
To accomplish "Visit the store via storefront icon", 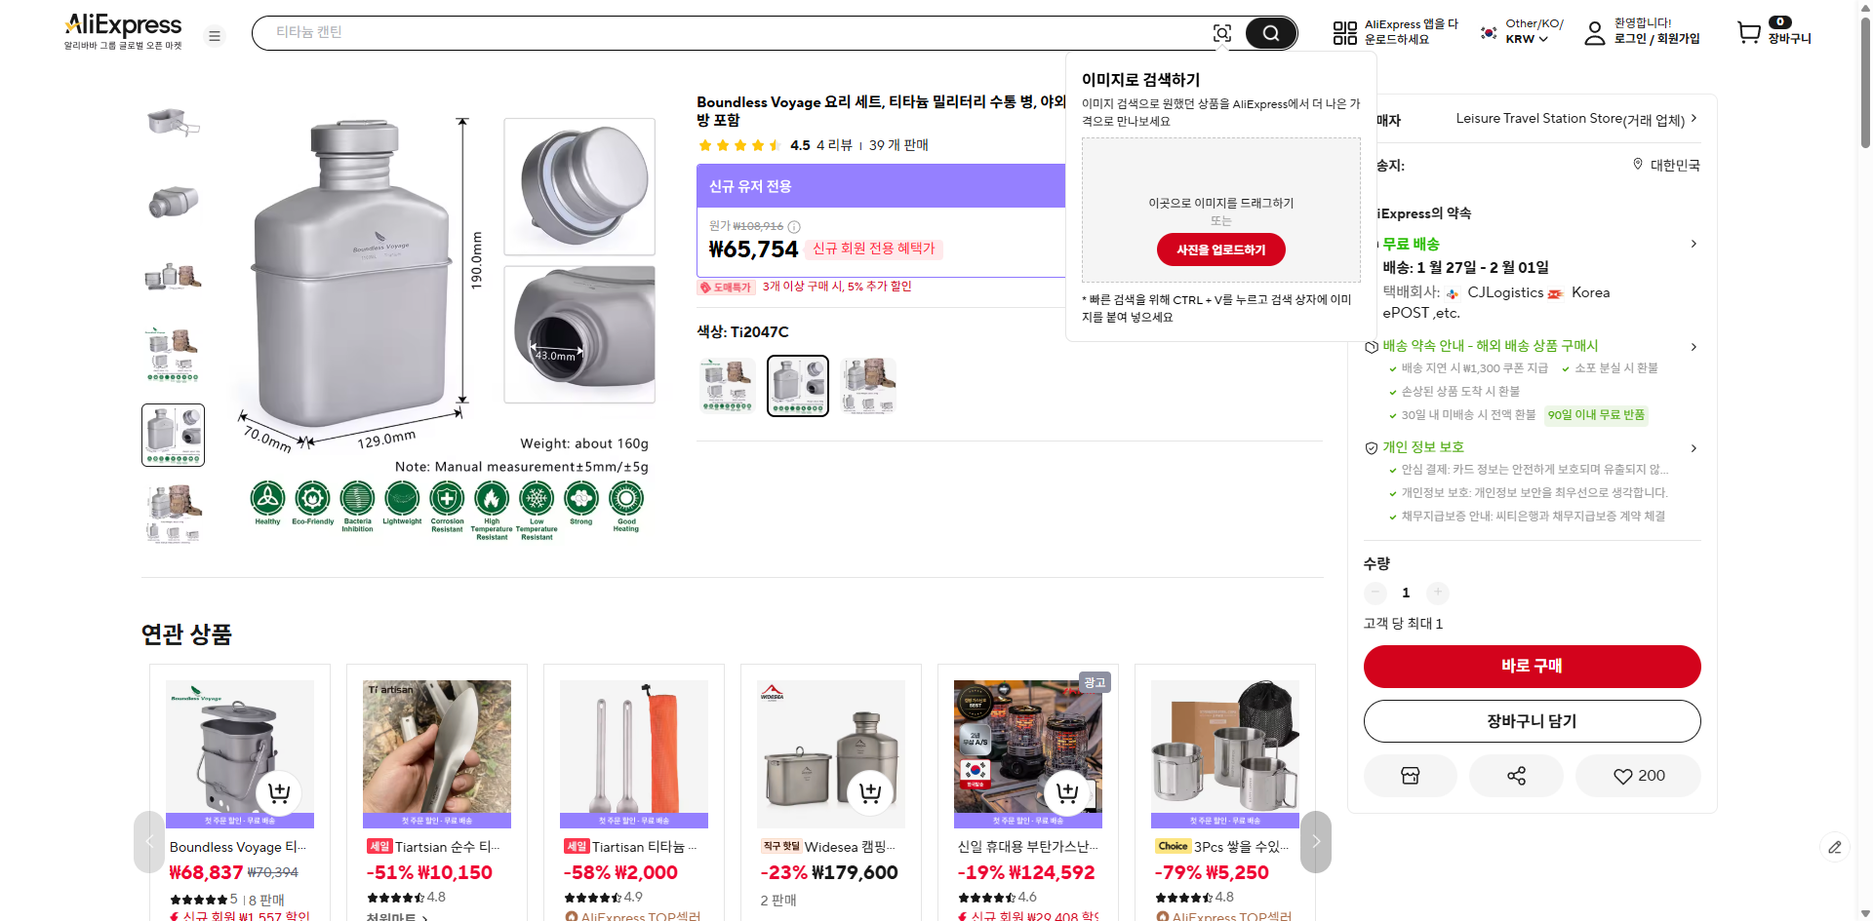I will tap(1410, 776).
